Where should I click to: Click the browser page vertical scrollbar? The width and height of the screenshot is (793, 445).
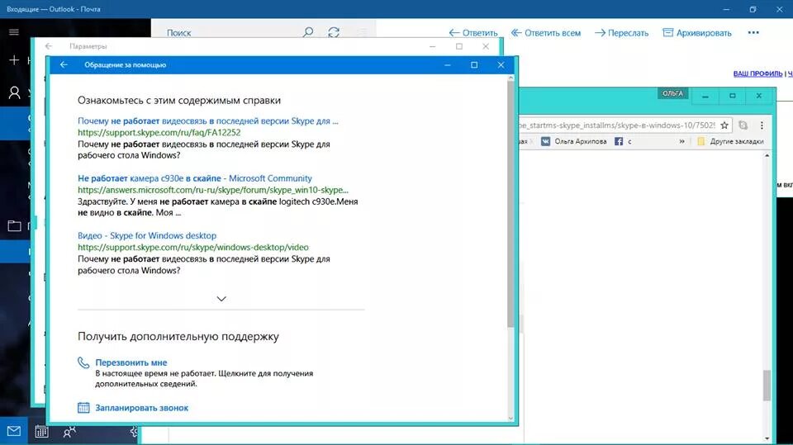pos(767,386)
